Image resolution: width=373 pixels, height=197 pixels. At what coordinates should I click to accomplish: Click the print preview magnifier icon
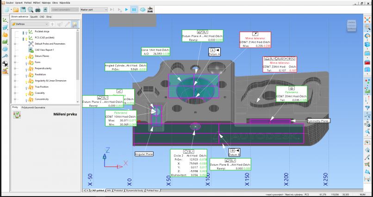point(30,9)
